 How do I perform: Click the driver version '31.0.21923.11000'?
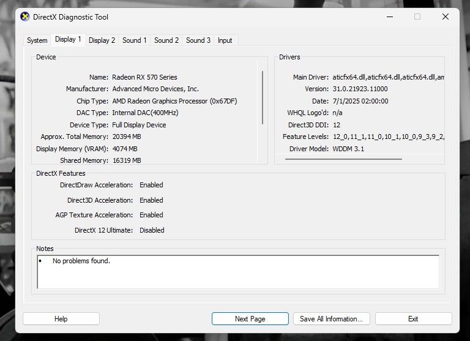(x=360, y=89)
